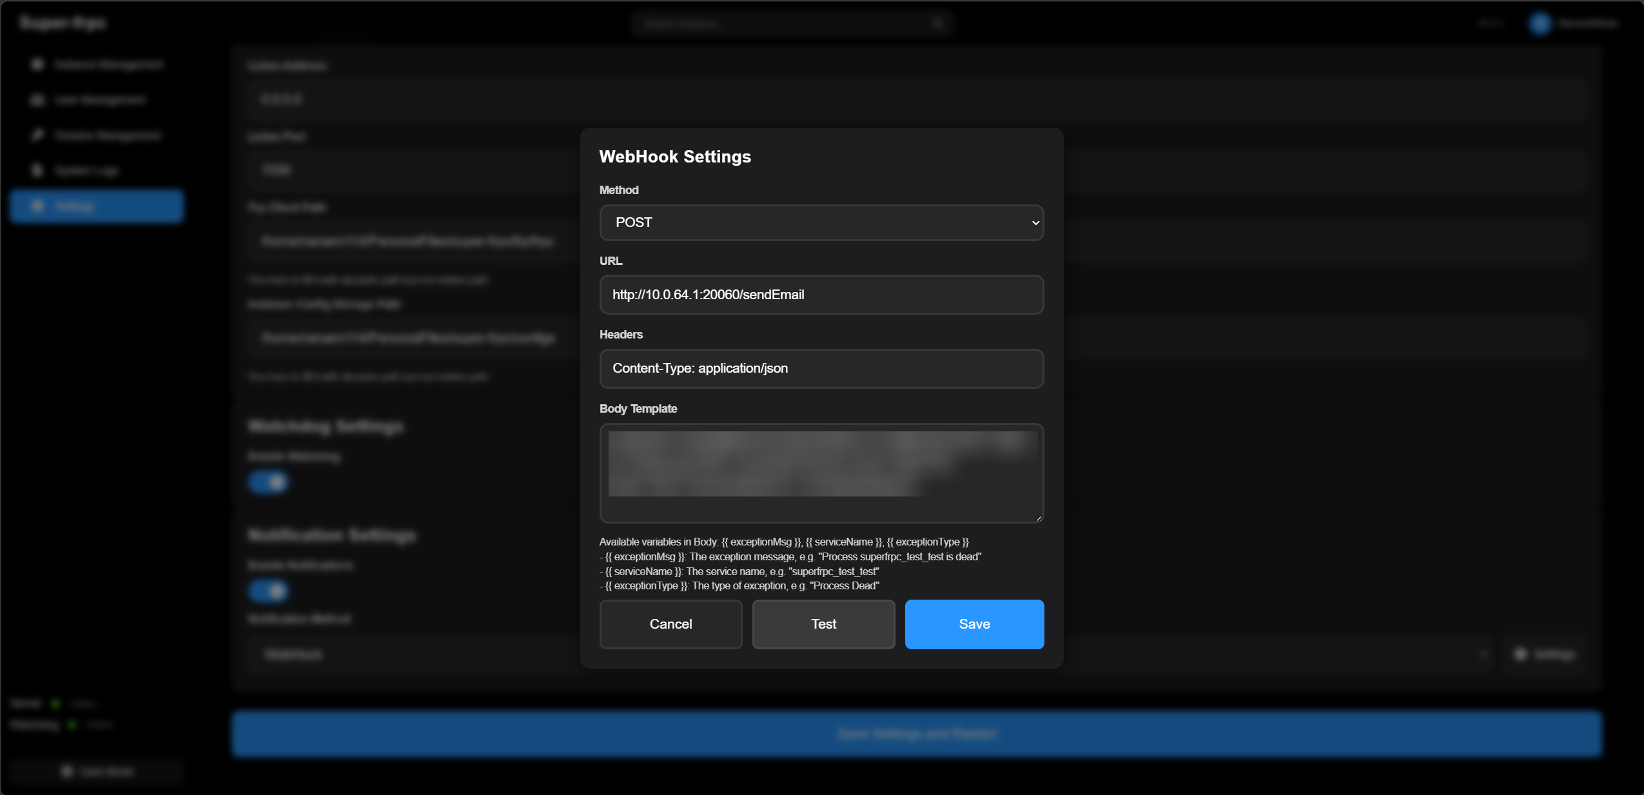This screenshot has height=795, width=1644.
Task: Save the WebHook settings
Action: pos(974,624)
